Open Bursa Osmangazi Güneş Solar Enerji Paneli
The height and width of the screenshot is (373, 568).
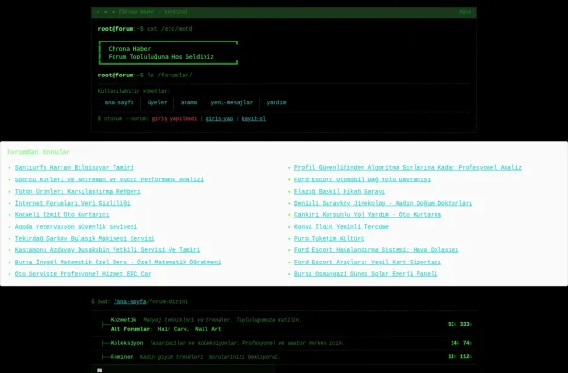(x=365, y=274)
